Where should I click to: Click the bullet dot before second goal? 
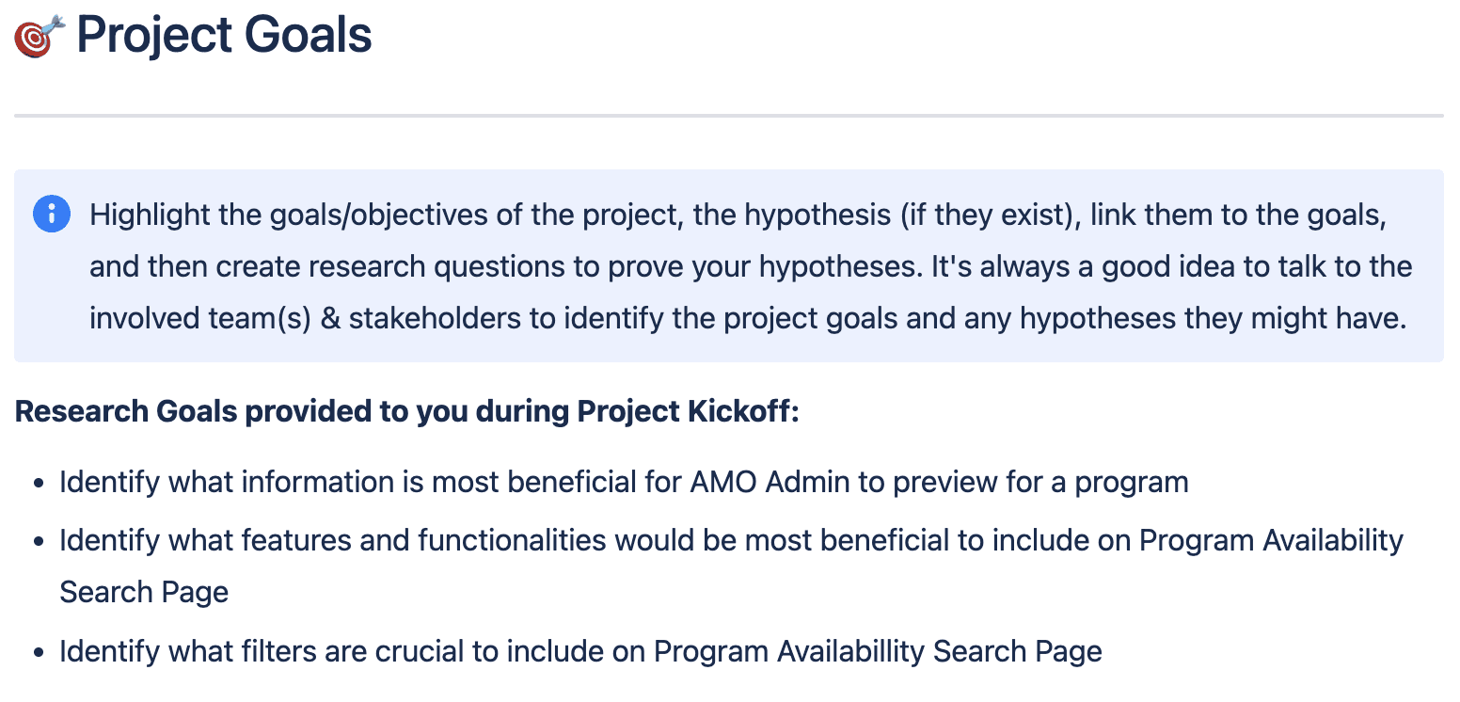[39, 542]
